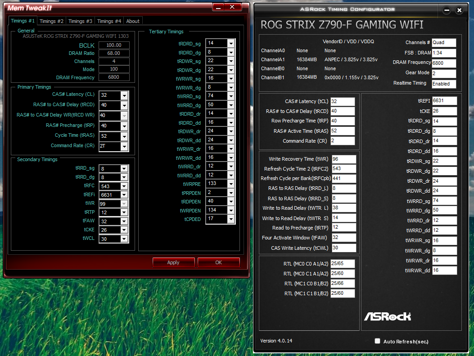Click the 'ASUSTeK ROG STRIX Z790-F GAMING WIFI 1303' text
474x356 pixels.
tap(76, 36)
